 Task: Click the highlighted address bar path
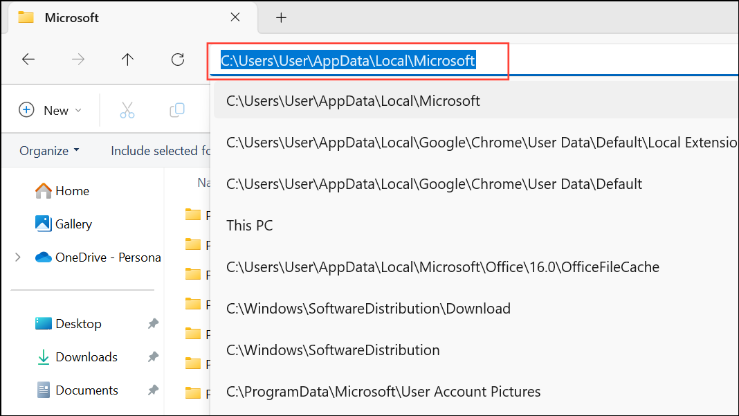tap(348, 61)
